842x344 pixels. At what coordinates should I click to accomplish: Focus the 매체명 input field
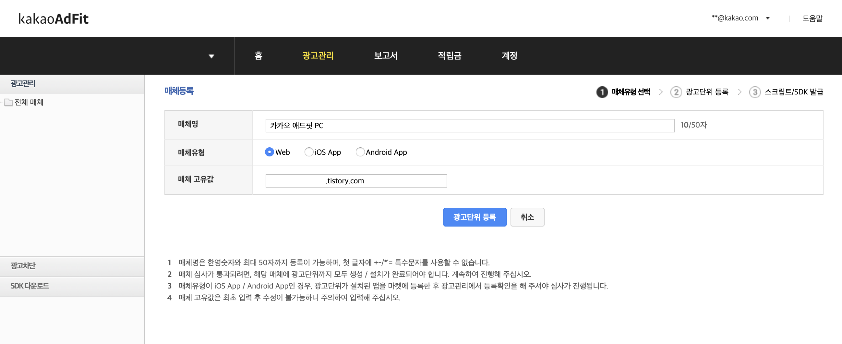[470, 126]
